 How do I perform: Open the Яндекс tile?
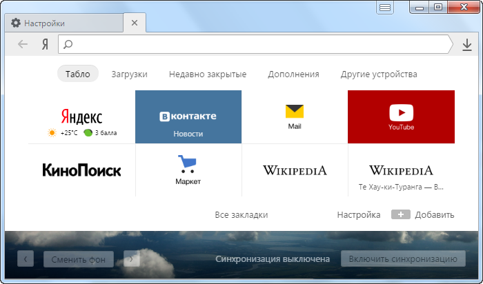coord(81,117)
